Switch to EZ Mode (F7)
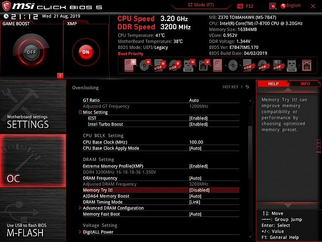322x242 pixels. 201,5
